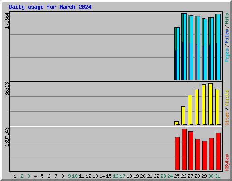Click the day 28 yellow visits bar
This screenshot has width=232, height=181.
197,107
